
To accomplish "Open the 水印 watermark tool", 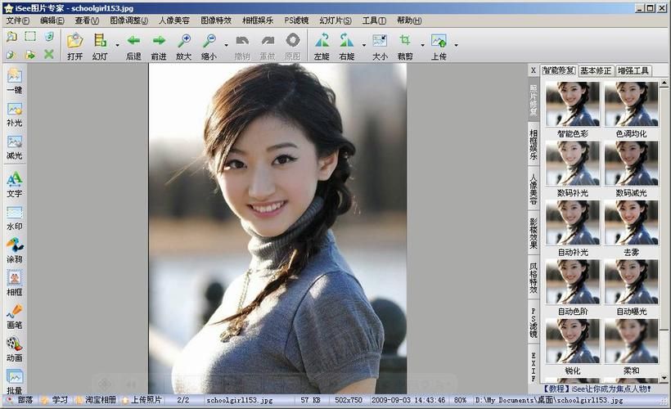I will [x=15, y=217].
